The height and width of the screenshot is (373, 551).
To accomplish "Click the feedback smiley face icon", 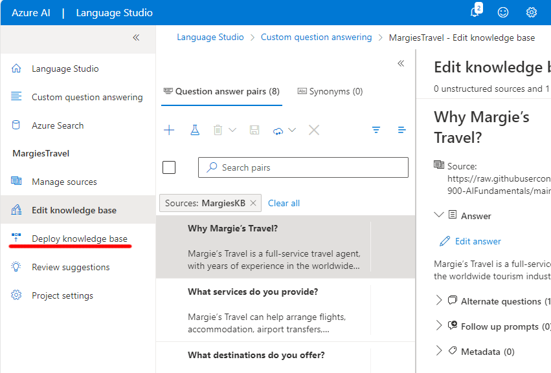I will coord(503,13).
